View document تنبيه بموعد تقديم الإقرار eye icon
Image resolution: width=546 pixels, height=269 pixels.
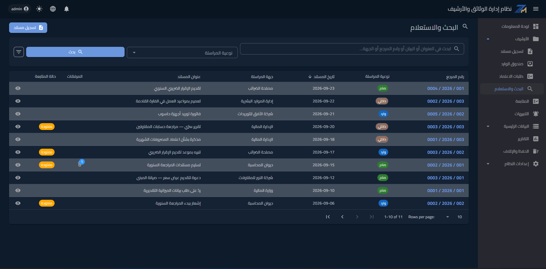(x=18, y=152)
